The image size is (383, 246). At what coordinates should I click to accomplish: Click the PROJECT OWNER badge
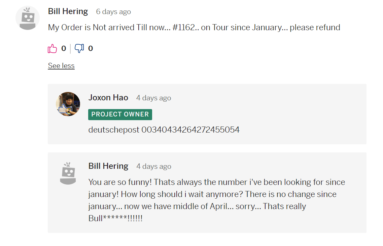coord(120,114)
